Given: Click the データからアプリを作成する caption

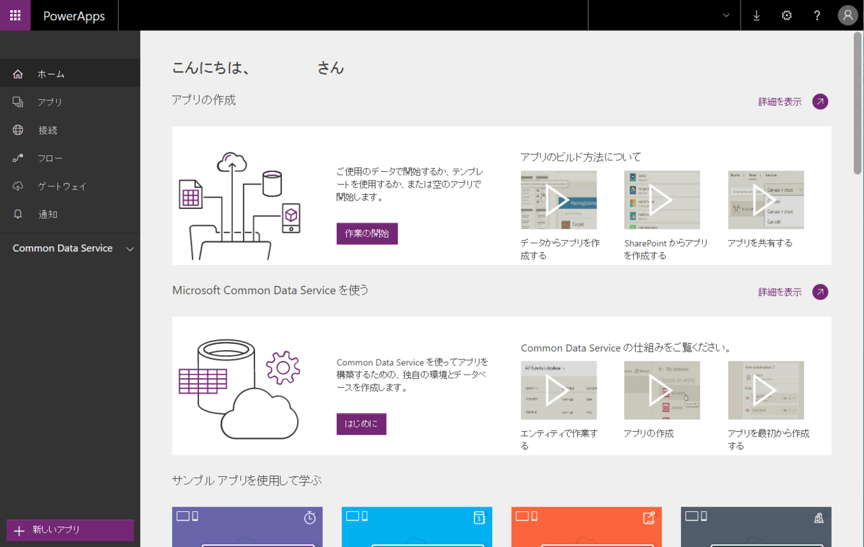Looking at the screenshot, I should point(560,250).
